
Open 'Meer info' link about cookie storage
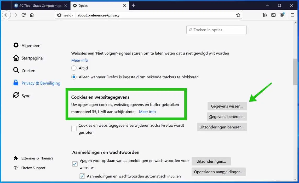pos(147,111)
